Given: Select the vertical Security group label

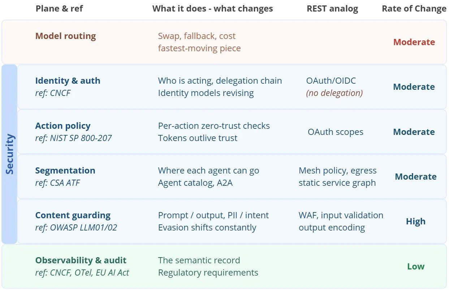Looking at the screenshot, I should coord(10,154).
